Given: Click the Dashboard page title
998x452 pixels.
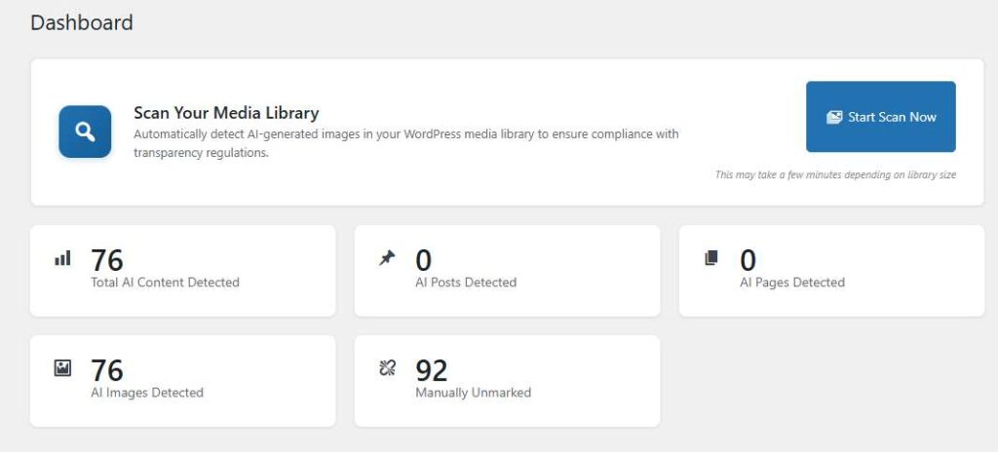Looking at the screenshot, I should [82, 22].
